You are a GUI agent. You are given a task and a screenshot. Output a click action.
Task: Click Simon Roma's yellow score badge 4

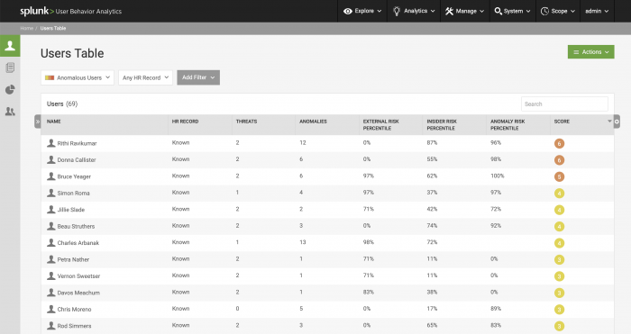pos(559,194)
